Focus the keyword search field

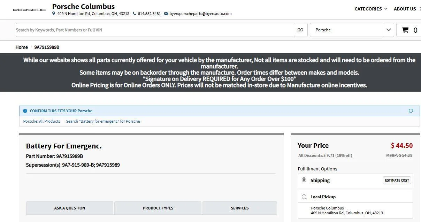(155, 30)
